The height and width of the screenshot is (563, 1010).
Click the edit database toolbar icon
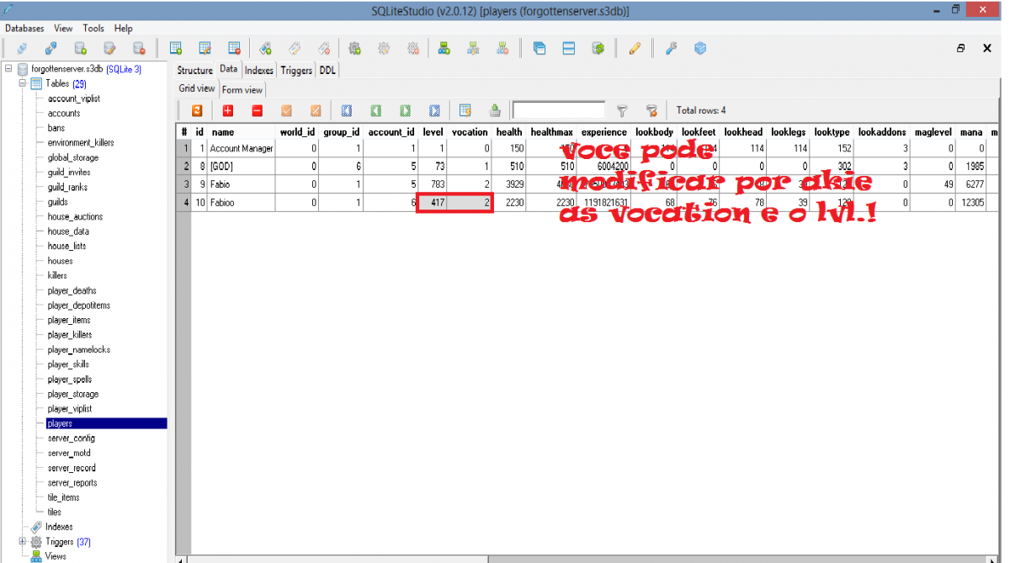pyautogui.click(x=109, y=49)
